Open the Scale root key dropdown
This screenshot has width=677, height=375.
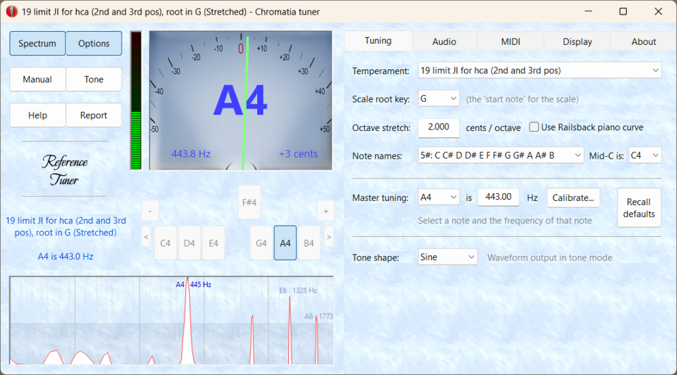pyautogui.click(x=439, y=99)
